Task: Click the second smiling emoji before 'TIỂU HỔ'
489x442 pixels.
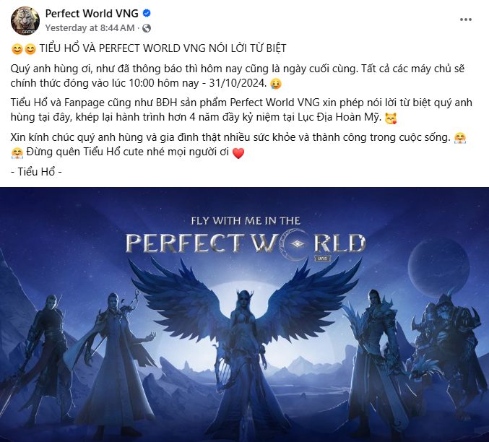Action: click(30, 49)
